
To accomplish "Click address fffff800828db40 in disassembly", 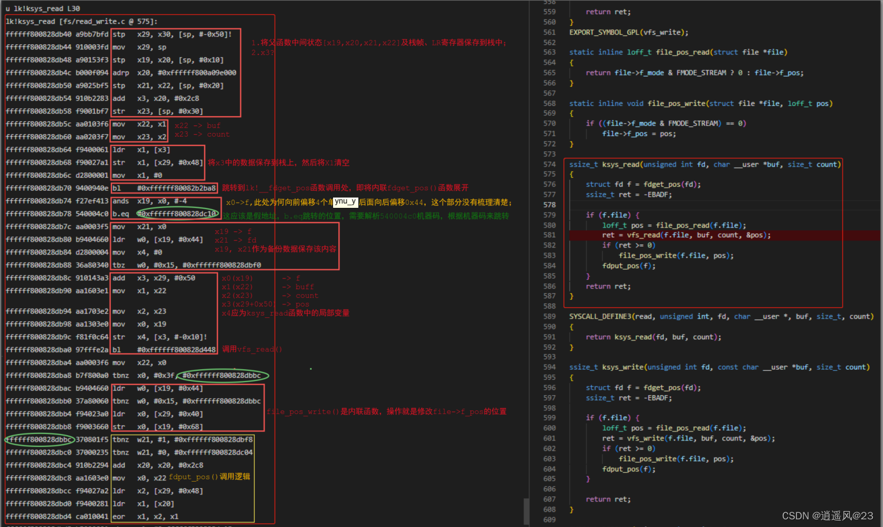I will (38, 35).
